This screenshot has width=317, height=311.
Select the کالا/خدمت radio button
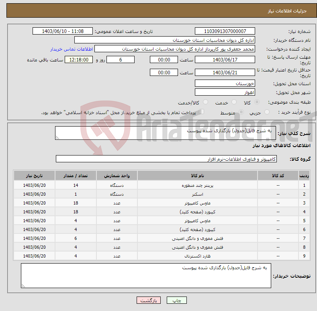[205, 102]
